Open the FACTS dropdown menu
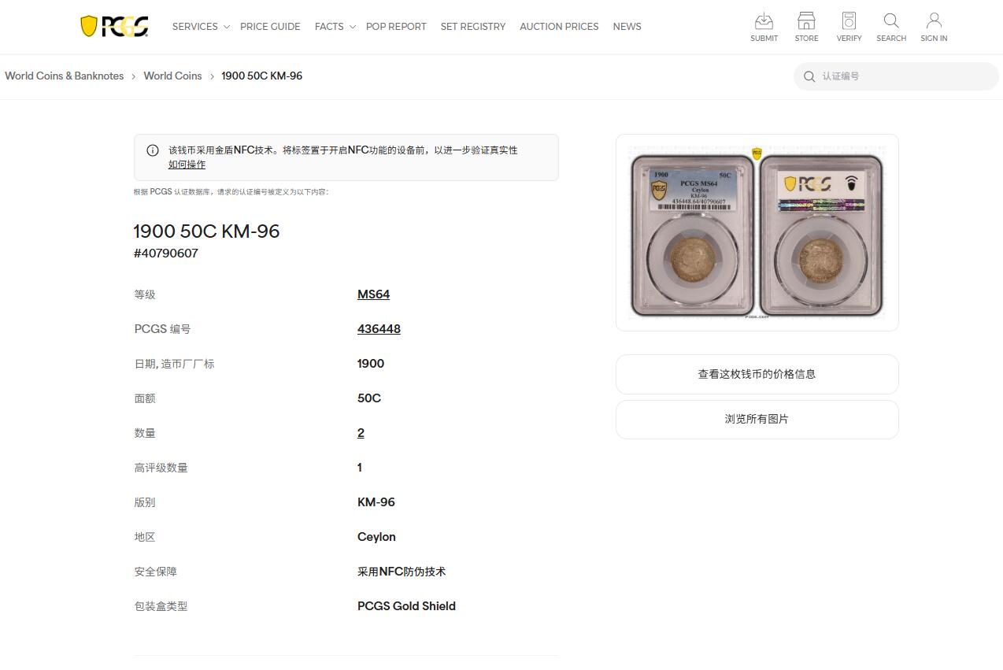 point(328,26)
